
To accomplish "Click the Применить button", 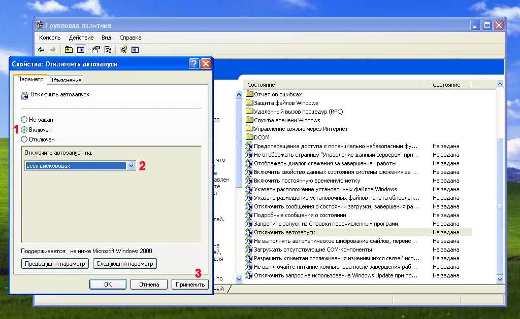I will 190,284.
